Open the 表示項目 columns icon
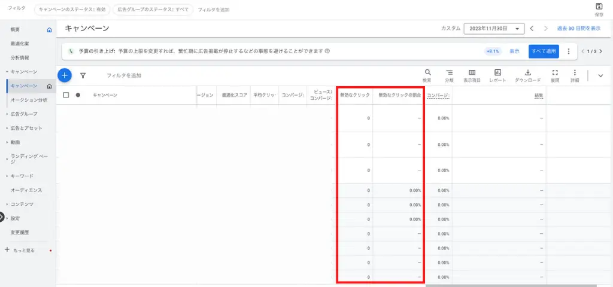Screen dimensions: 613x287 click(472, 72)
